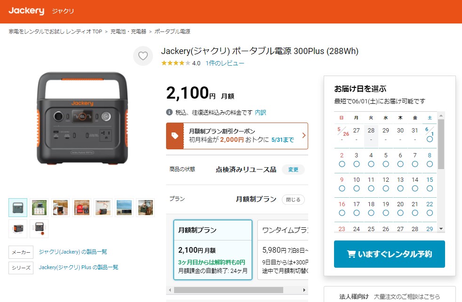This screenshot has height=302, width=462.
Task: Click the horizontal plan scrollbar thumb
Action: click(x=229, y=290)
